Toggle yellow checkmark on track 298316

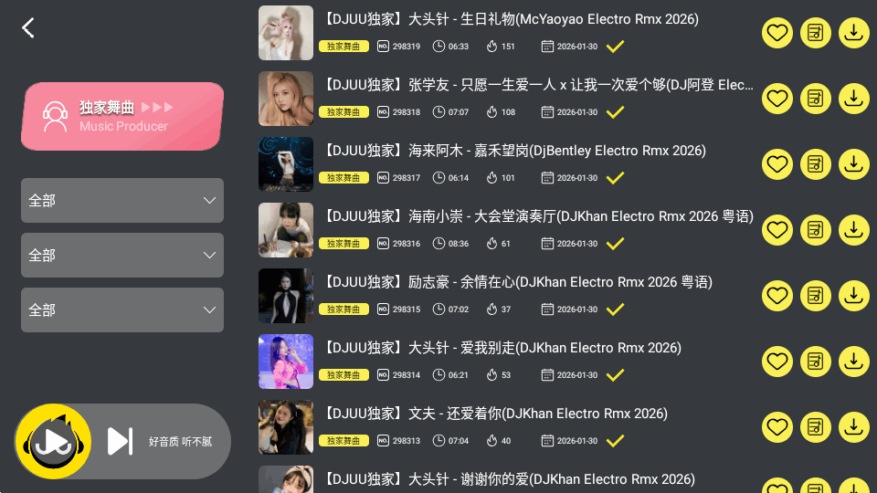point(615,244)
